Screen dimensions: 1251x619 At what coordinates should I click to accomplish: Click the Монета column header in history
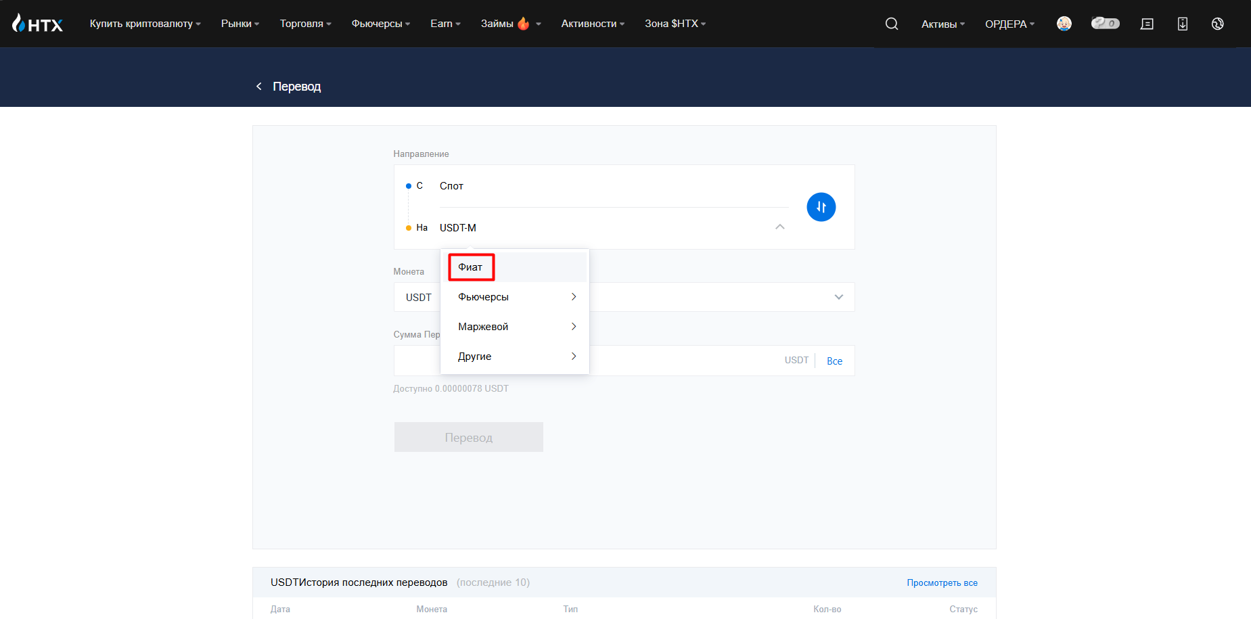click(x=432, y=610)
